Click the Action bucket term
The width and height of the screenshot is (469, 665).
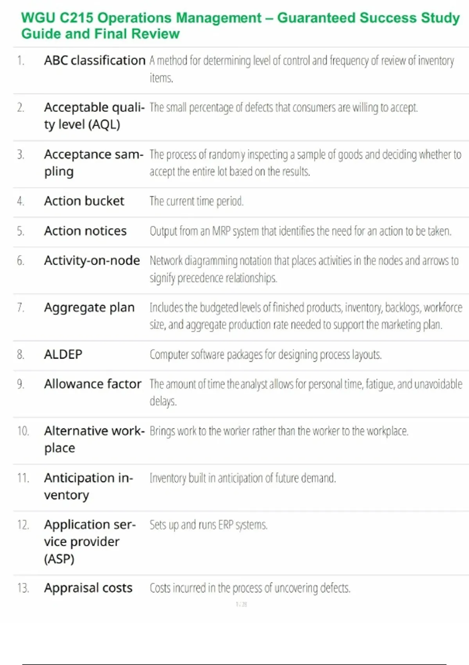84,201
